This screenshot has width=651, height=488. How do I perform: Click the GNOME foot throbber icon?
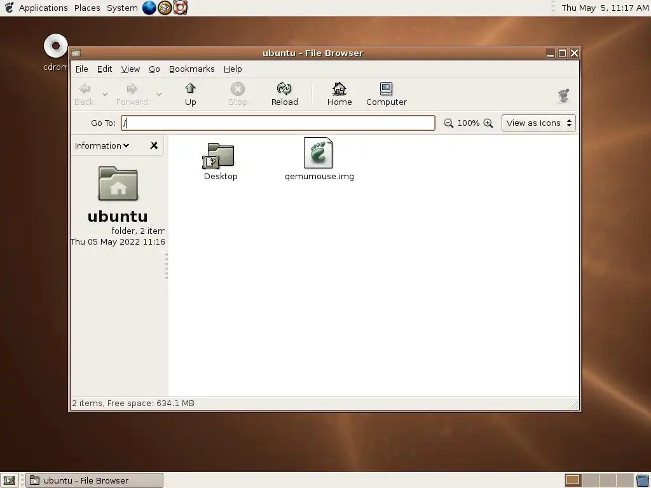point(563,95)
